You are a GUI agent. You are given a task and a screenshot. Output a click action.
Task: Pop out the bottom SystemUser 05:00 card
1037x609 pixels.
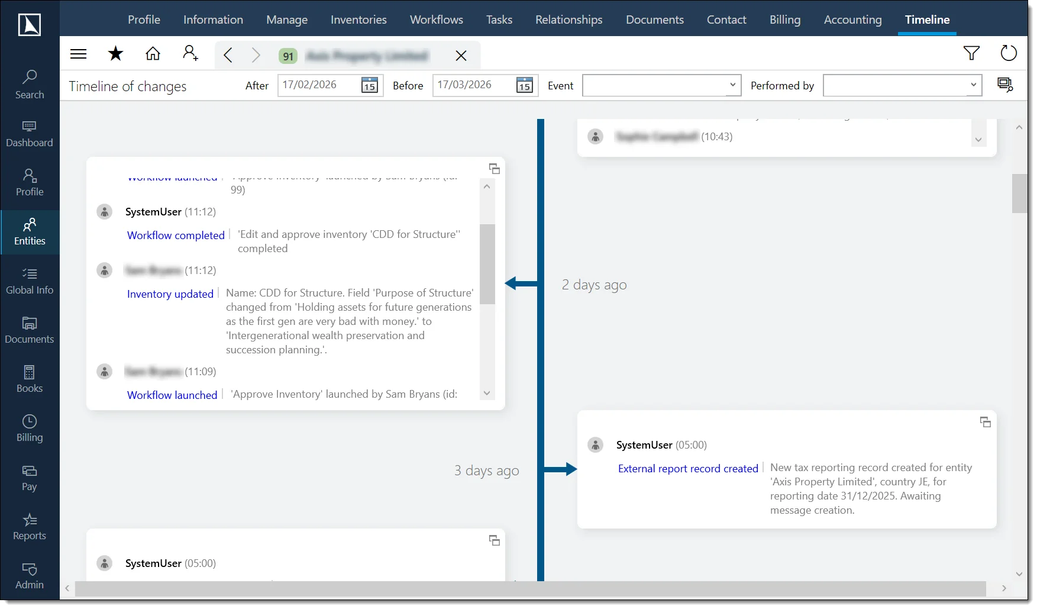point(495,540)
